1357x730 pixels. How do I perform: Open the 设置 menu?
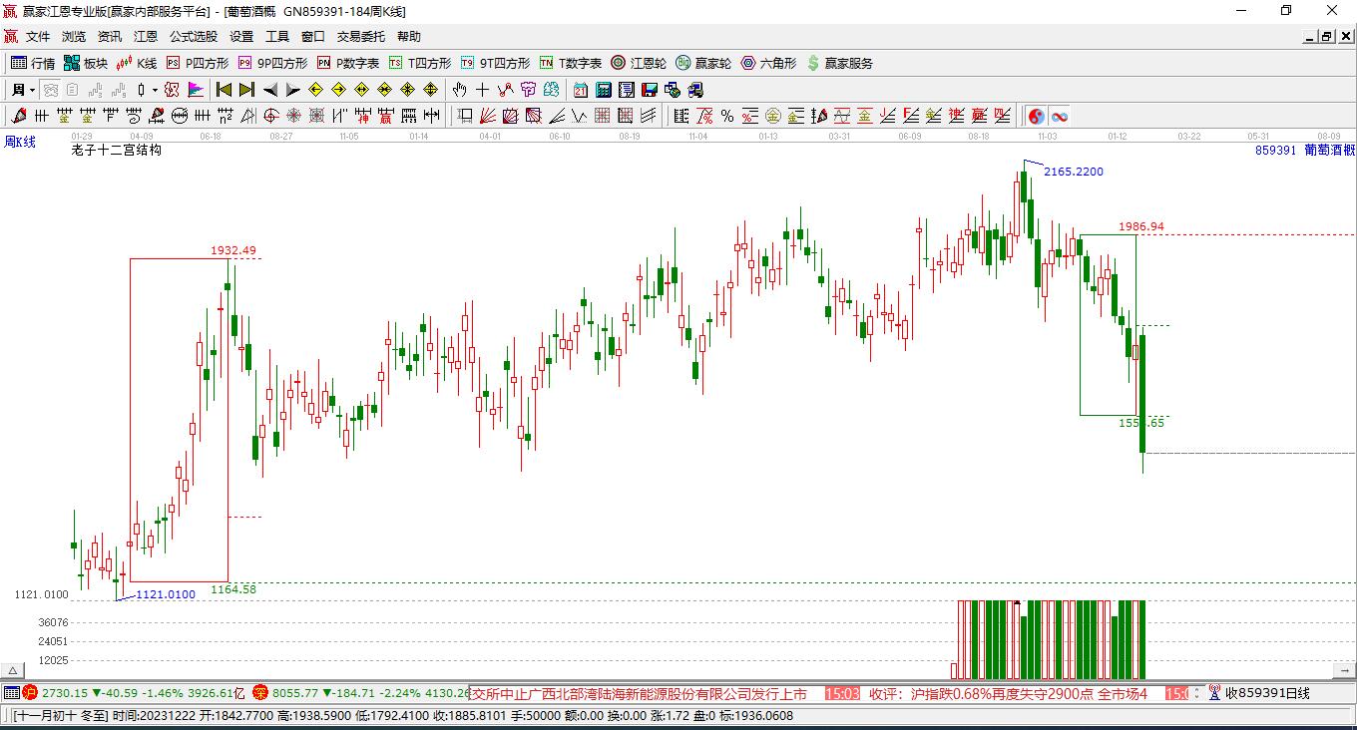click(241, 37)
